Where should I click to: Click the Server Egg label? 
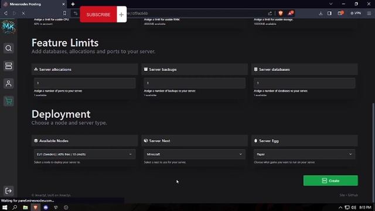click(x=269, y=141)
